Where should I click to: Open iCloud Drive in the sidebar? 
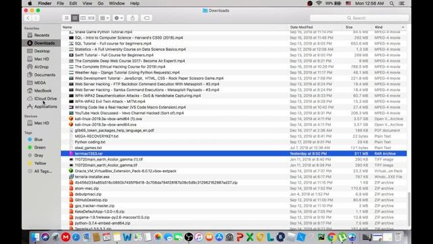[45, 98]
